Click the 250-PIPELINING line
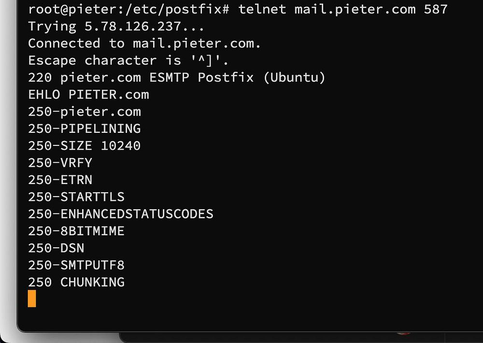This screenshot has width=483, height=343. point(85,129)
